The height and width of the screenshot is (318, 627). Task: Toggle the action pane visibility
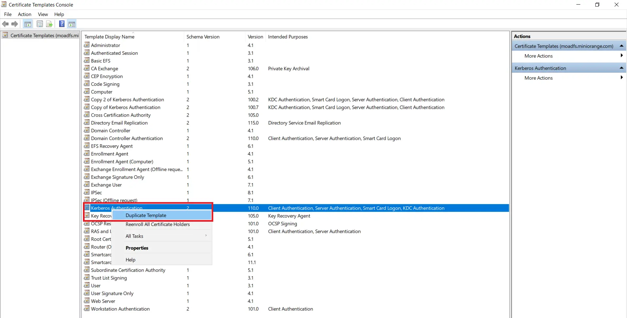pos(72,24)
